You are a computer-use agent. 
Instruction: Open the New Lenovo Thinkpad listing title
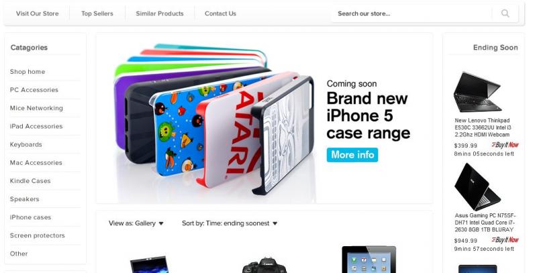point(483,127)
